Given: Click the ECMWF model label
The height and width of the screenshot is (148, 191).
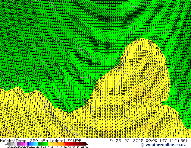Looking at the screenshot, I should pyautogui.click(x=74, y=140).
